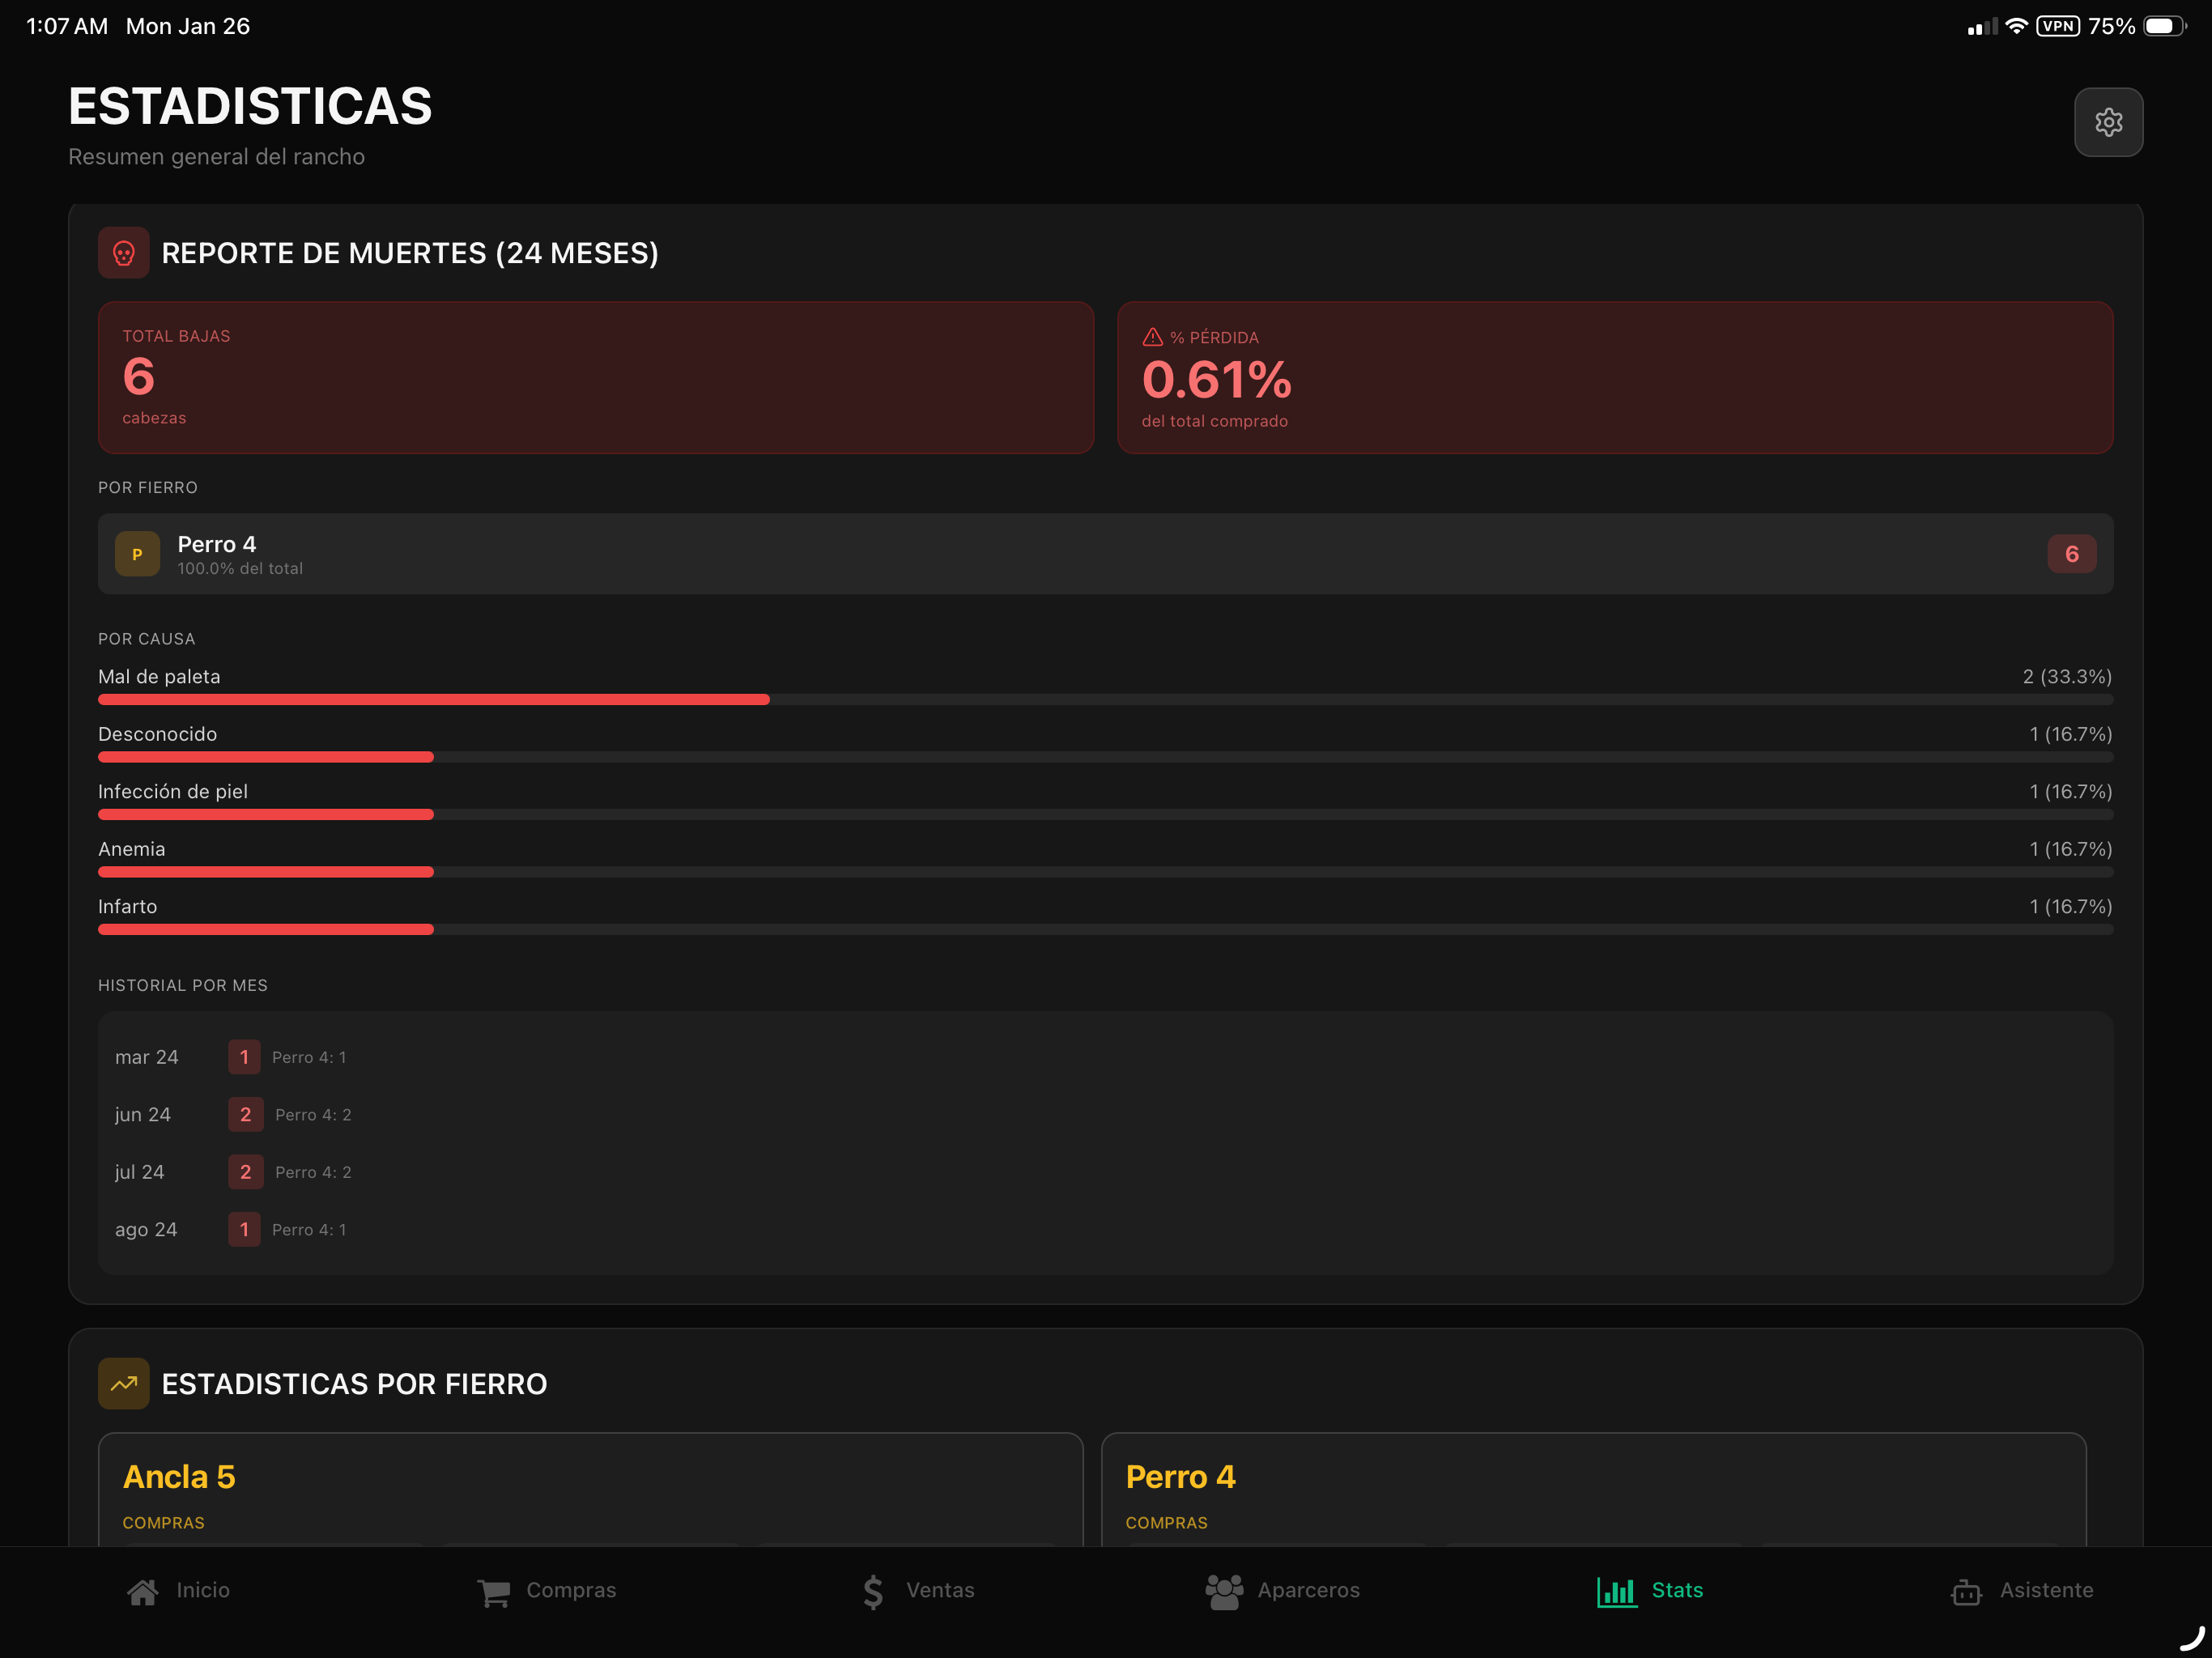Click the "1 (16.7%)" value for Infarto
The image size is (2212, 1658).
coord(2070,906)
